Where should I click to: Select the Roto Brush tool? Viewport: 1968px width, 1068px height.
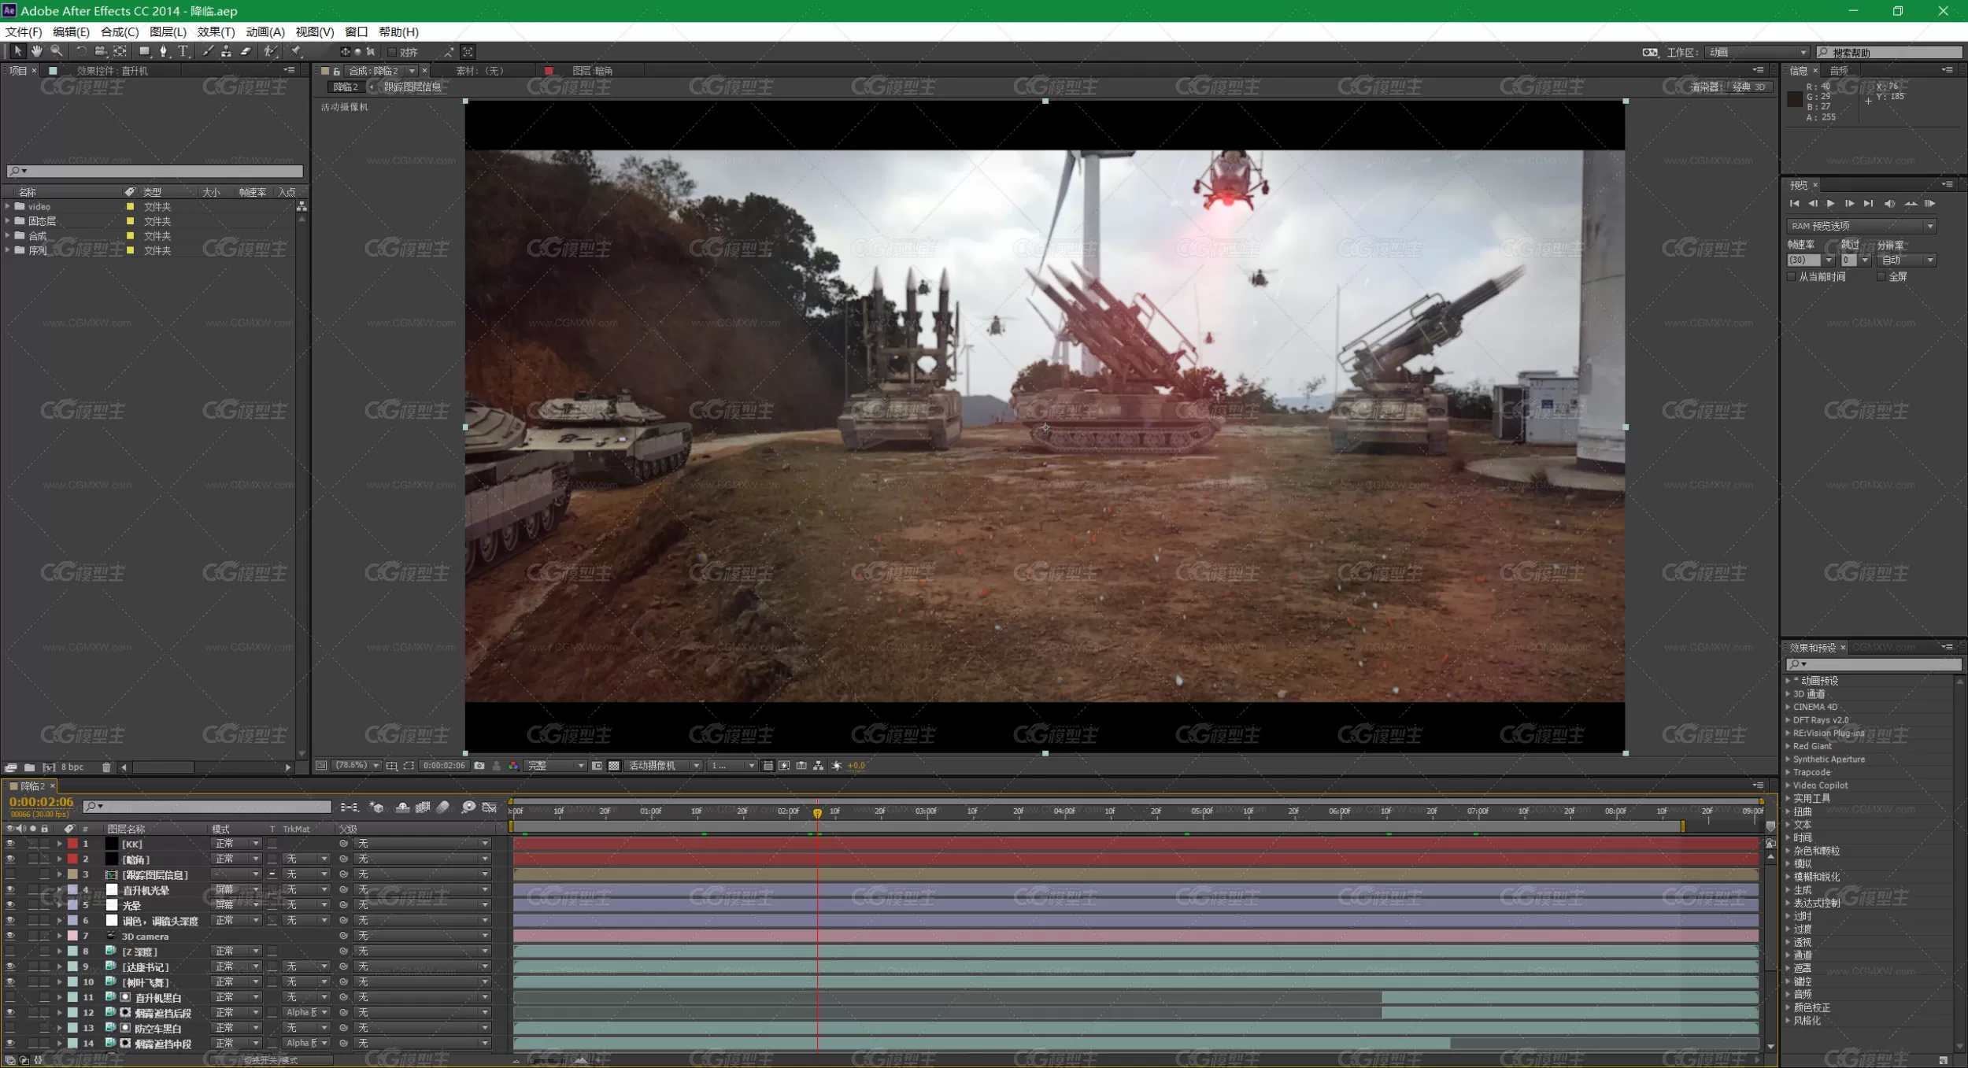(270, 51)
